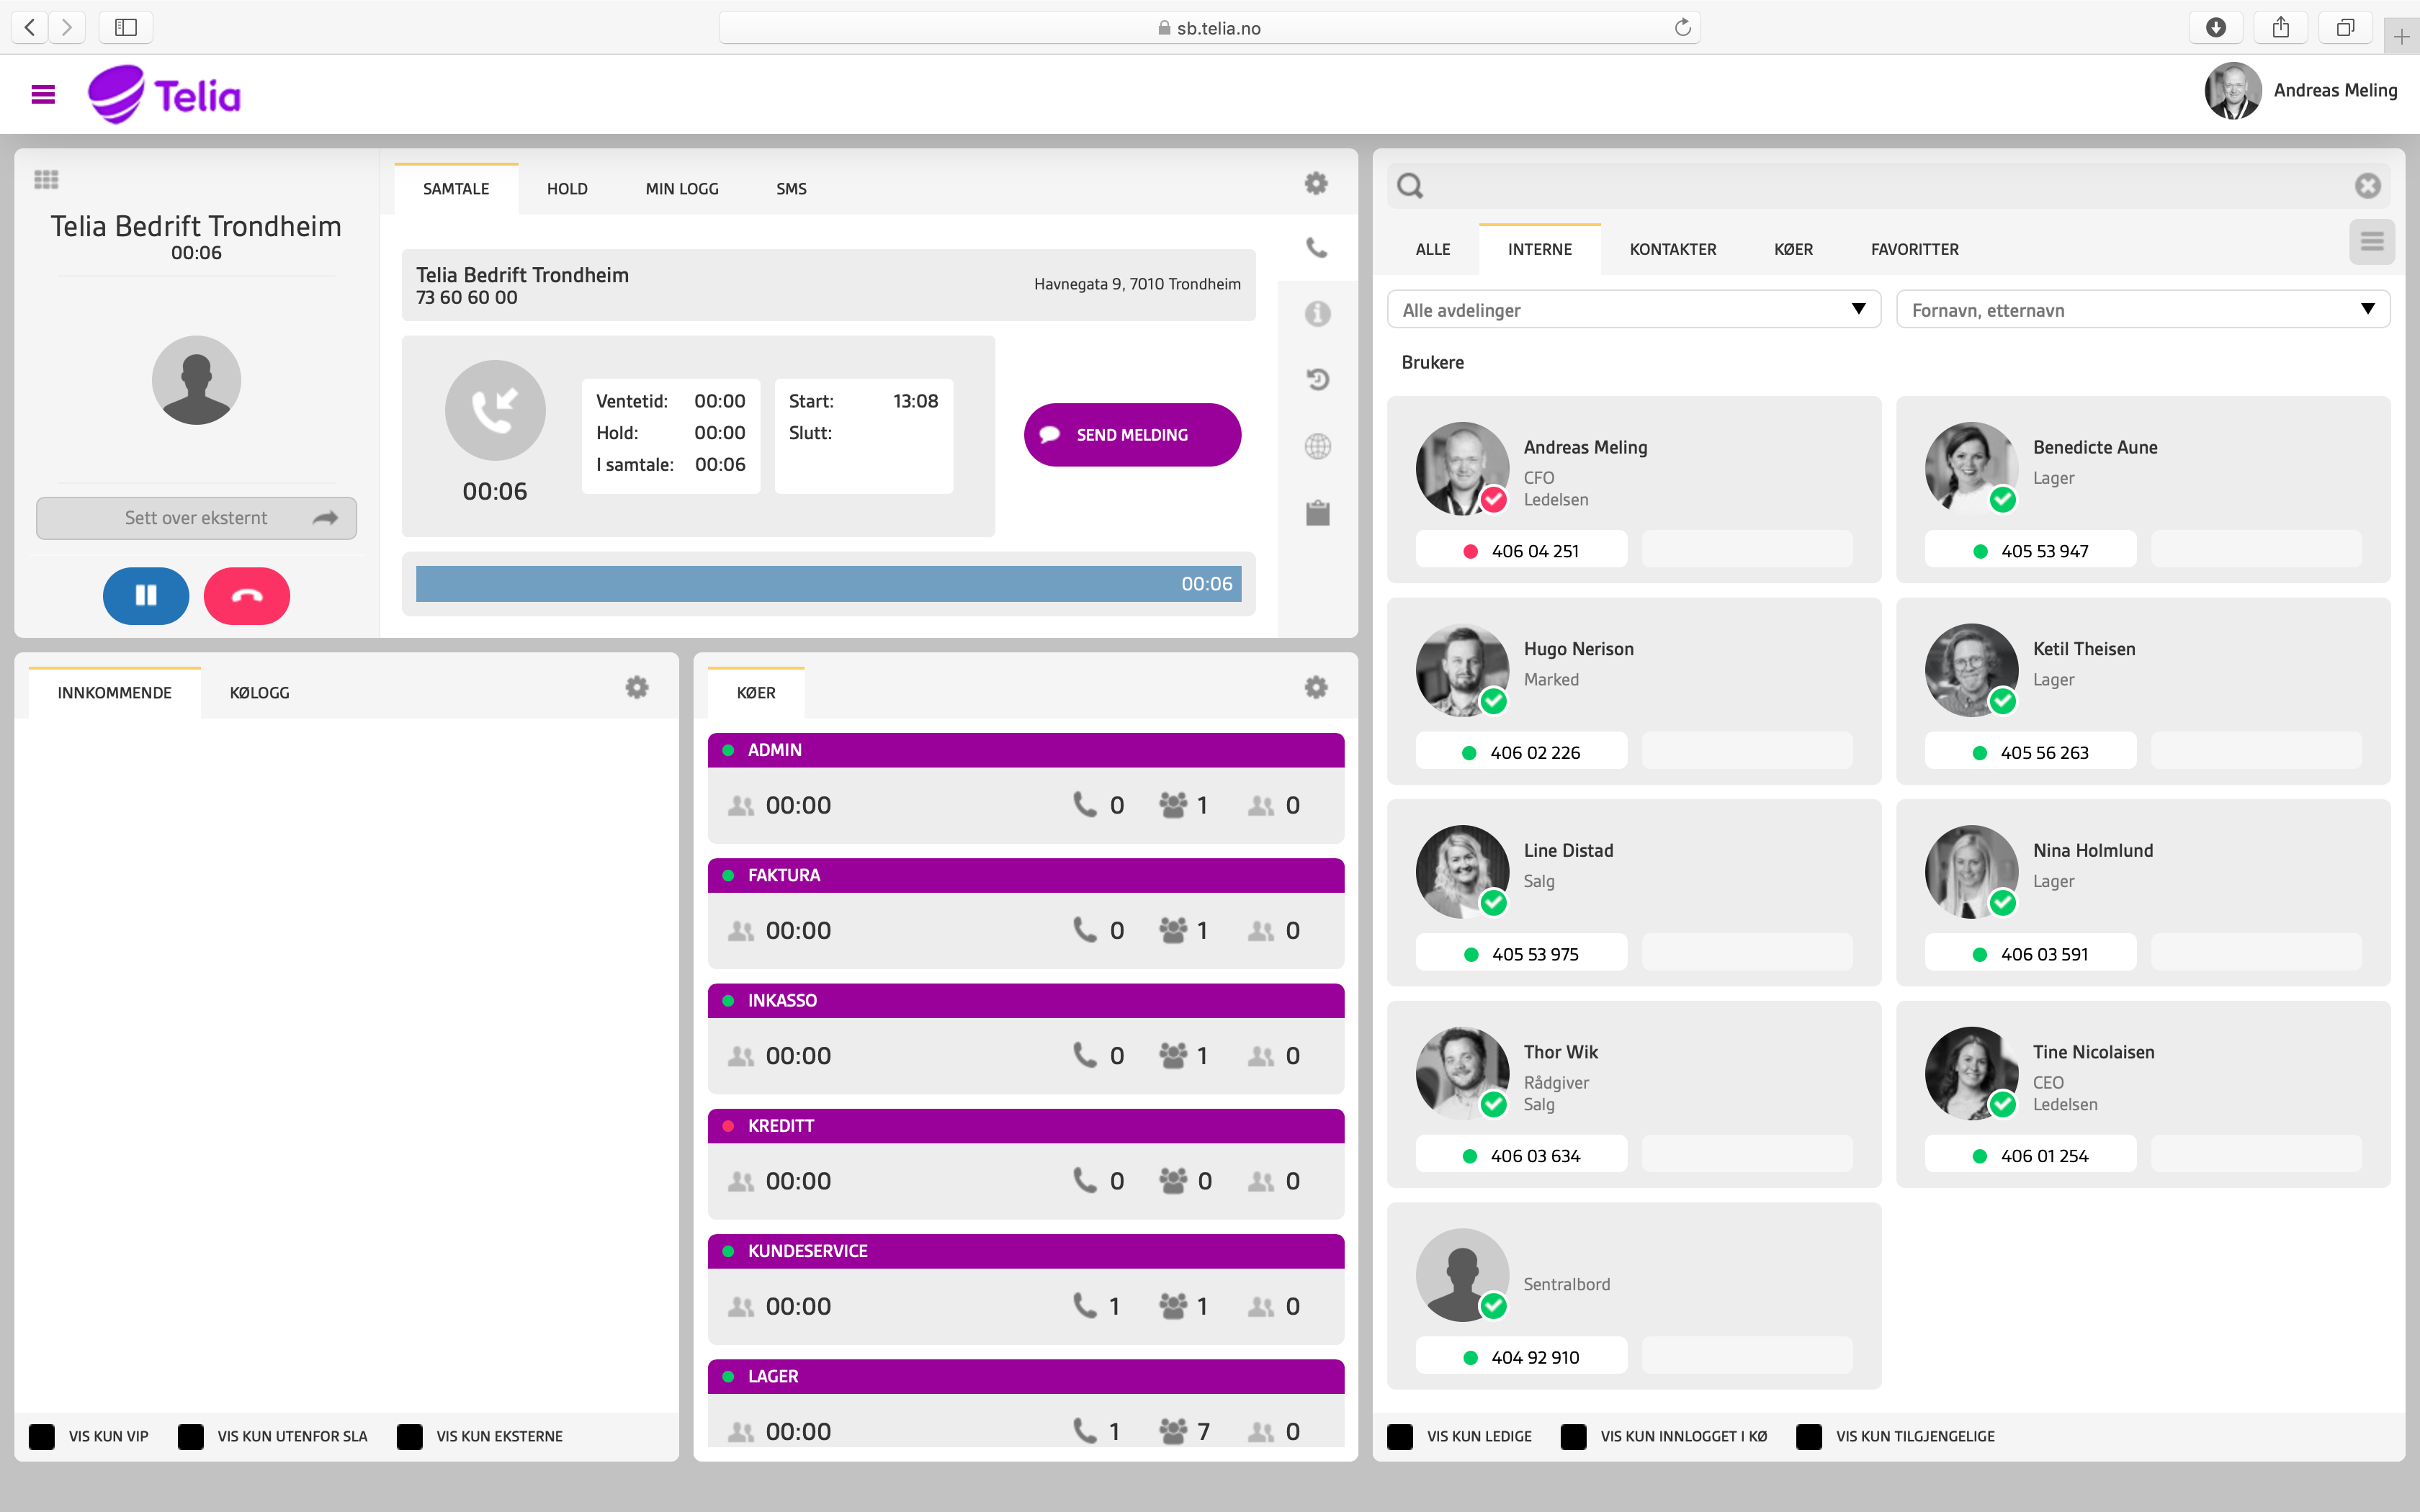Click the globe web icon
Screen dimensions: 2420x1512
coord(1317,447)
